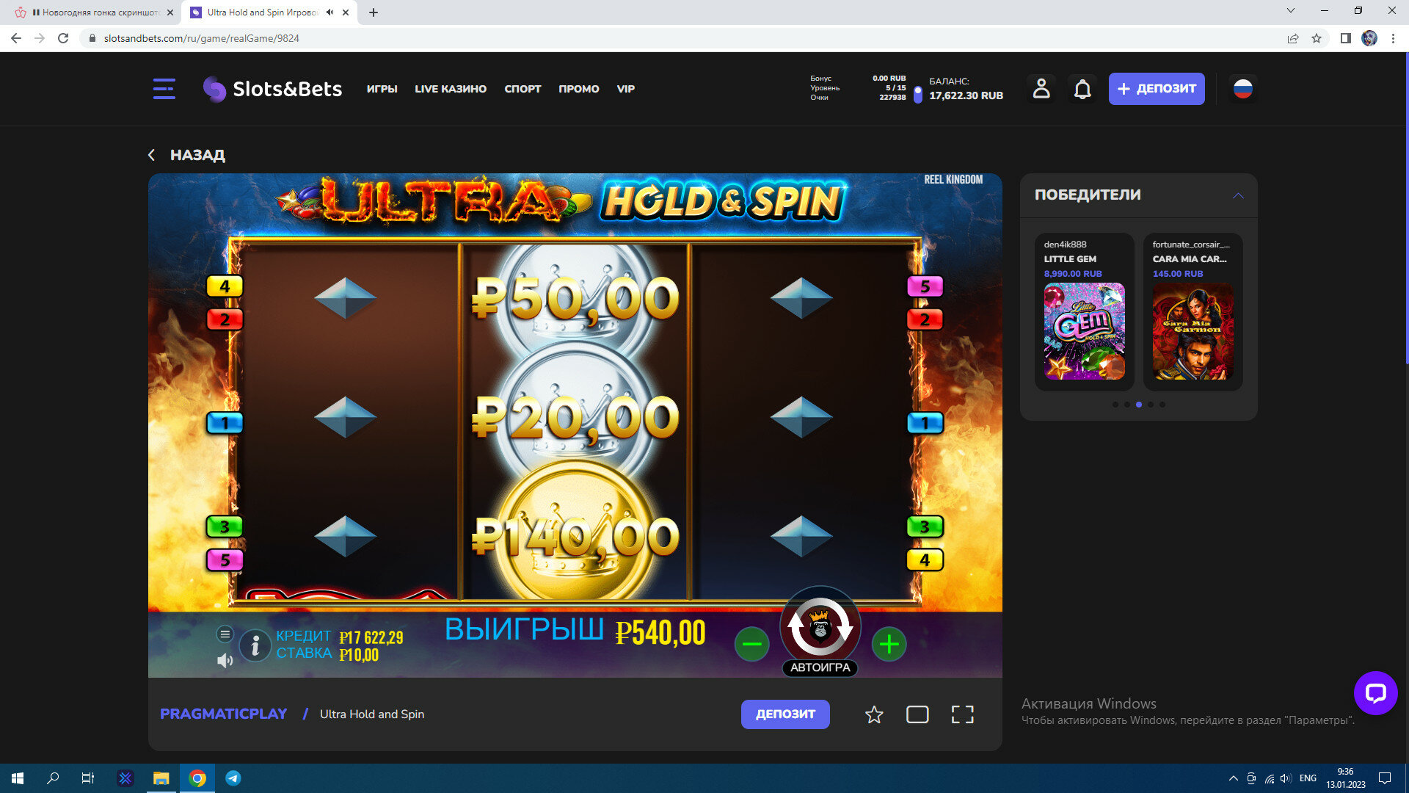Open the LIVE КАЗИНО menu item
Screen dimensions: 1409x793
tap(451, 89)
